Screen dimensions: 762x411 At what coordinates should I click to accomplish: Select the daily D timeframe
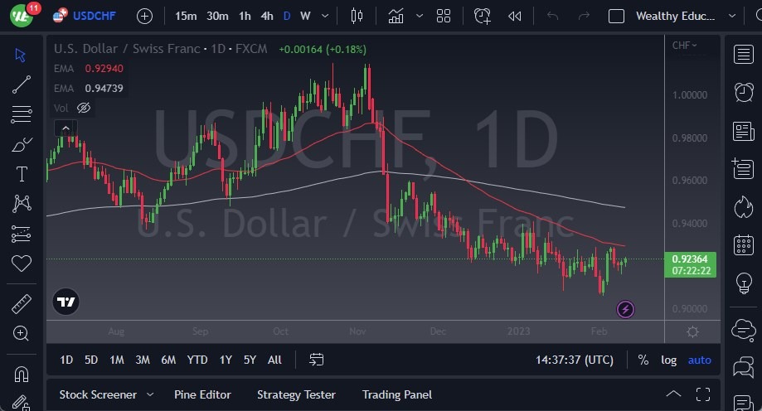pos(287,16)
